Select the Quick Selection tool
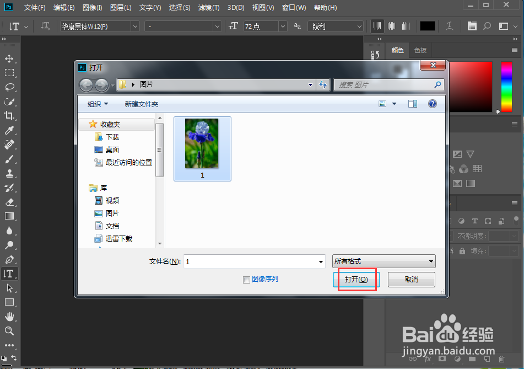 [x=9, y=101]
